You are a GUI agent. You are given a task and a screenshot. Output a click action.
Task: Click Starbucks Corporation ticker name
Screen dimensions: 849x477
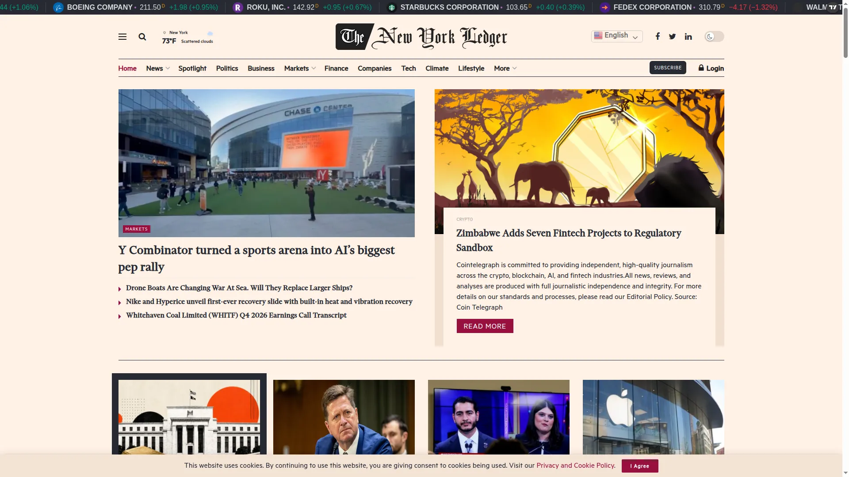(449, 8)
